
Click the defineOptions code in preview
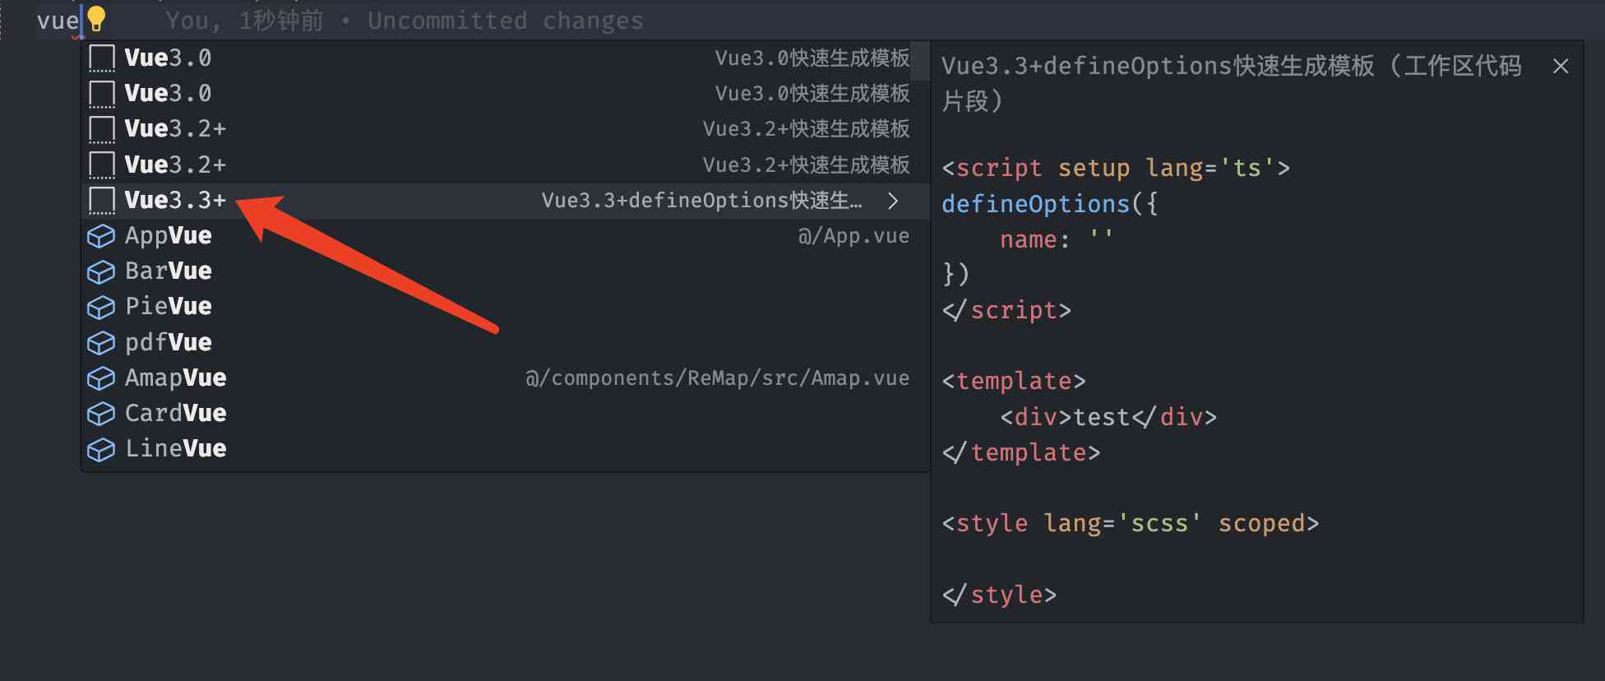pyautogui.click(x=1035, y=204)
